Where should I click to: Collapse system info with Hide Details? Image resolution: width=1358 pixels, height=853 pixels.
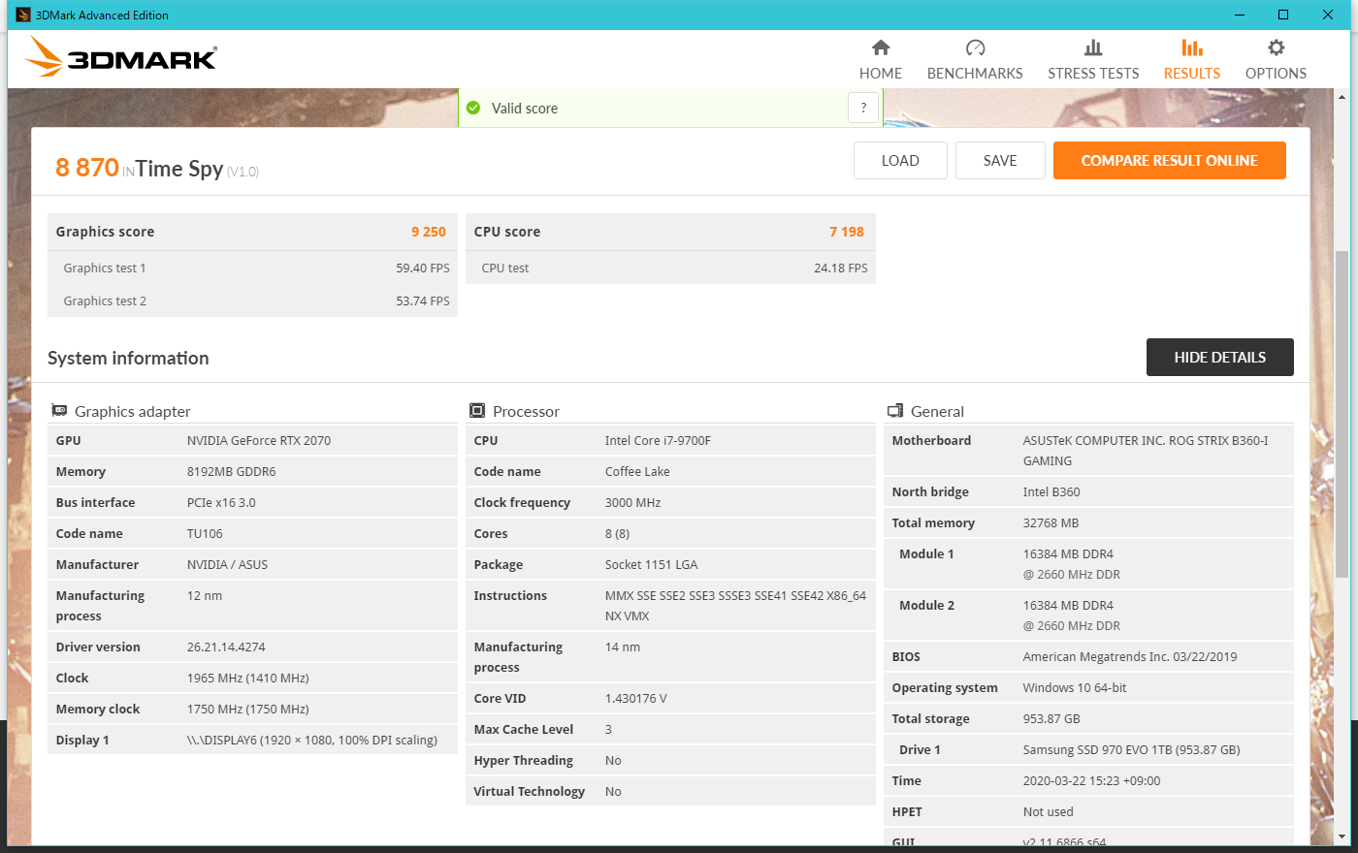click(1219, 358)
